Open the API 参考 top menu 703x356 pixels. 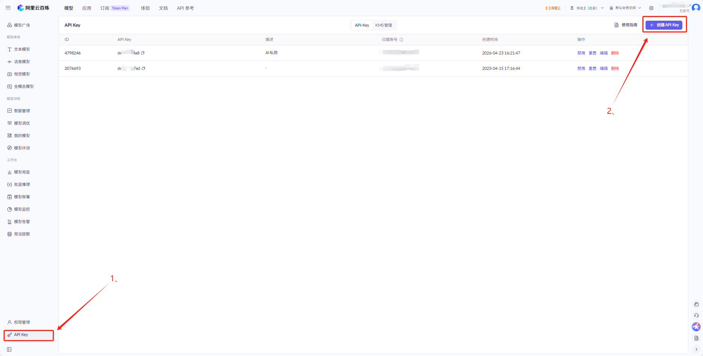186,8
